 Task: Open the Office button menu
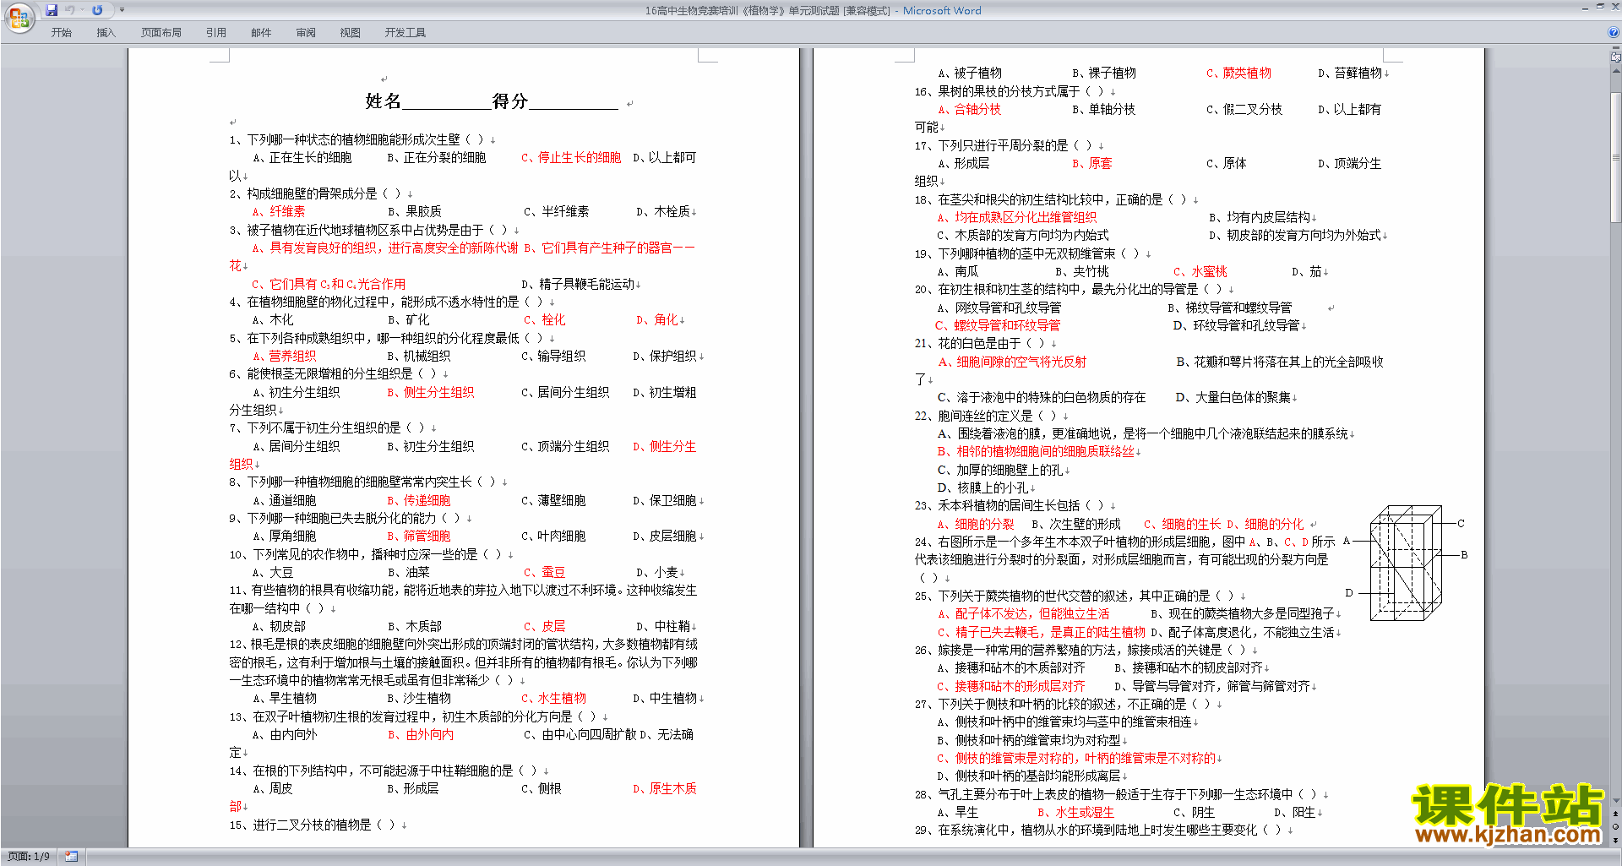point(19,17)
